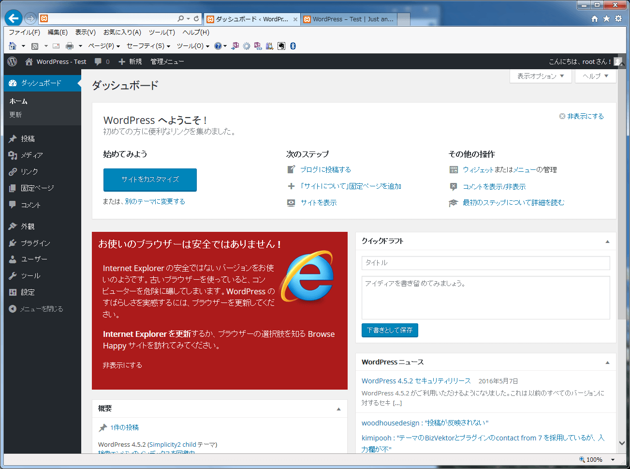Collapse the クイックドラフト widget
The width and height of the screenshot is (630, 469).
(x=607, y=241)
